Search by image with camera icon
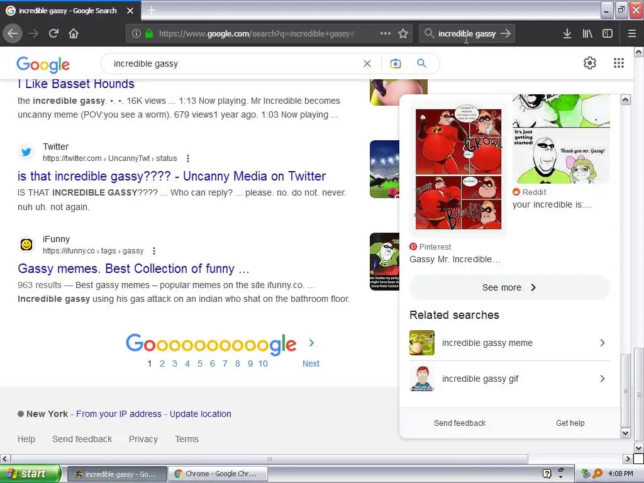The width and height of the screenshot is (644, 483). pos(395,64)
